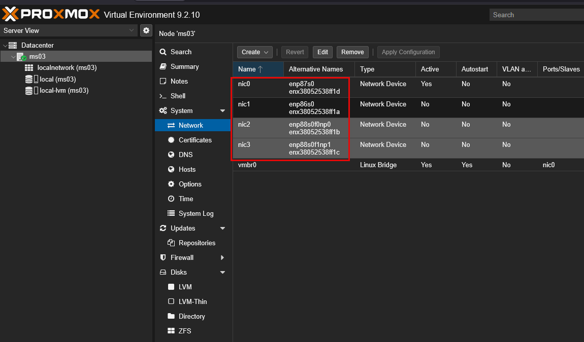Click the ms03 node icon with green check
This screenshot has height=342, width=584.
coord(22,57)
